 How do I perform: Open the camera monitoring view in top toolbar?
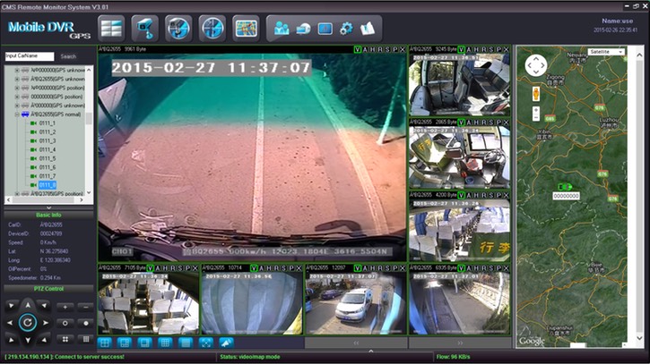coord(143,26)
